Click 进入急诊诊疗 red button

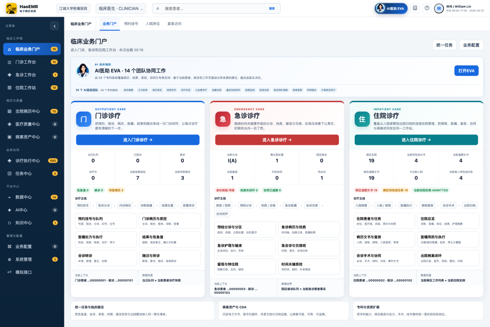277,140
